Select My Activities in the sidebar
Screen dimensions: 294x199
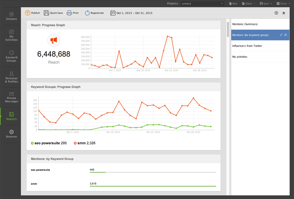pos(11,35)
